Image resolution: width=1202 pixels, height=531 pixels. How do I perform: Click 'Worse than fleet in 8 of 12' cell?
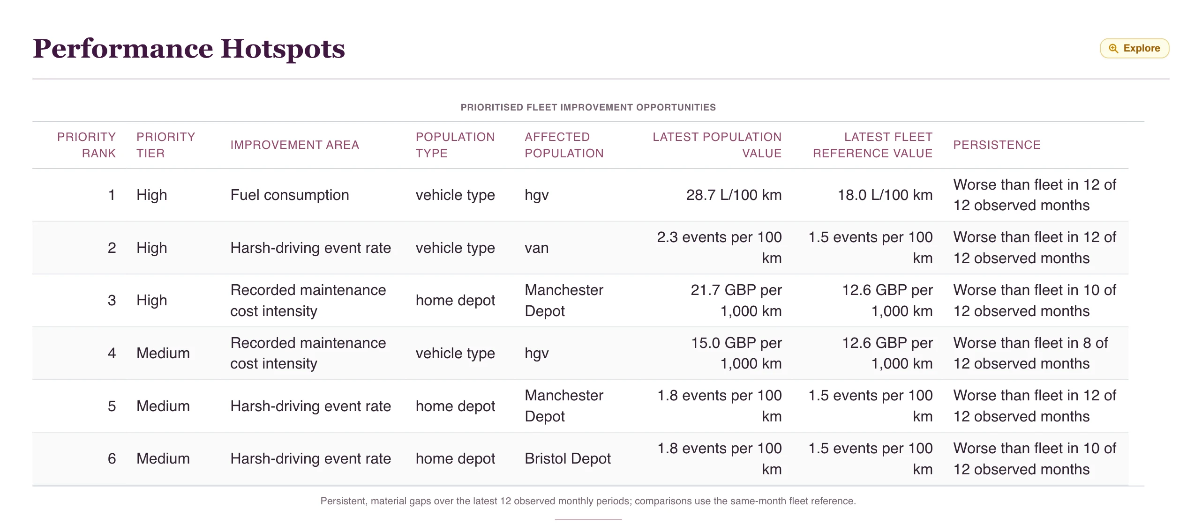pyautogui.click(x=1030, y=353)
